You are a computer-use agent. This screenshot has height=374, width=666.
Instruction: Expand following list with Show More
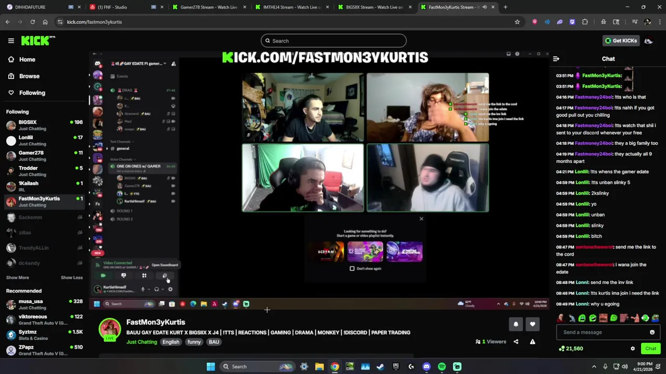click(x=18, y=278)
